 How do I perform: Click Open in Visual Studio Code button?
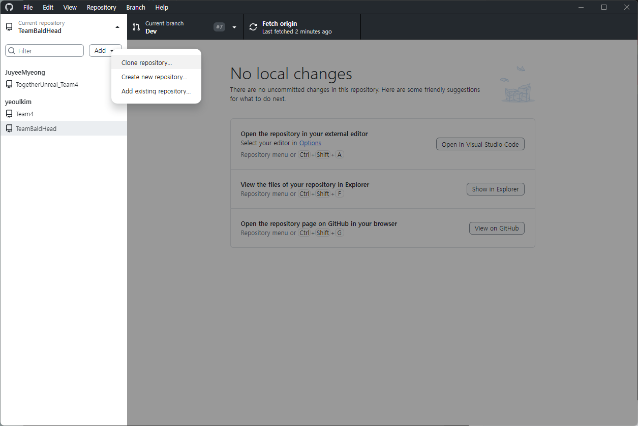(480, 144)
